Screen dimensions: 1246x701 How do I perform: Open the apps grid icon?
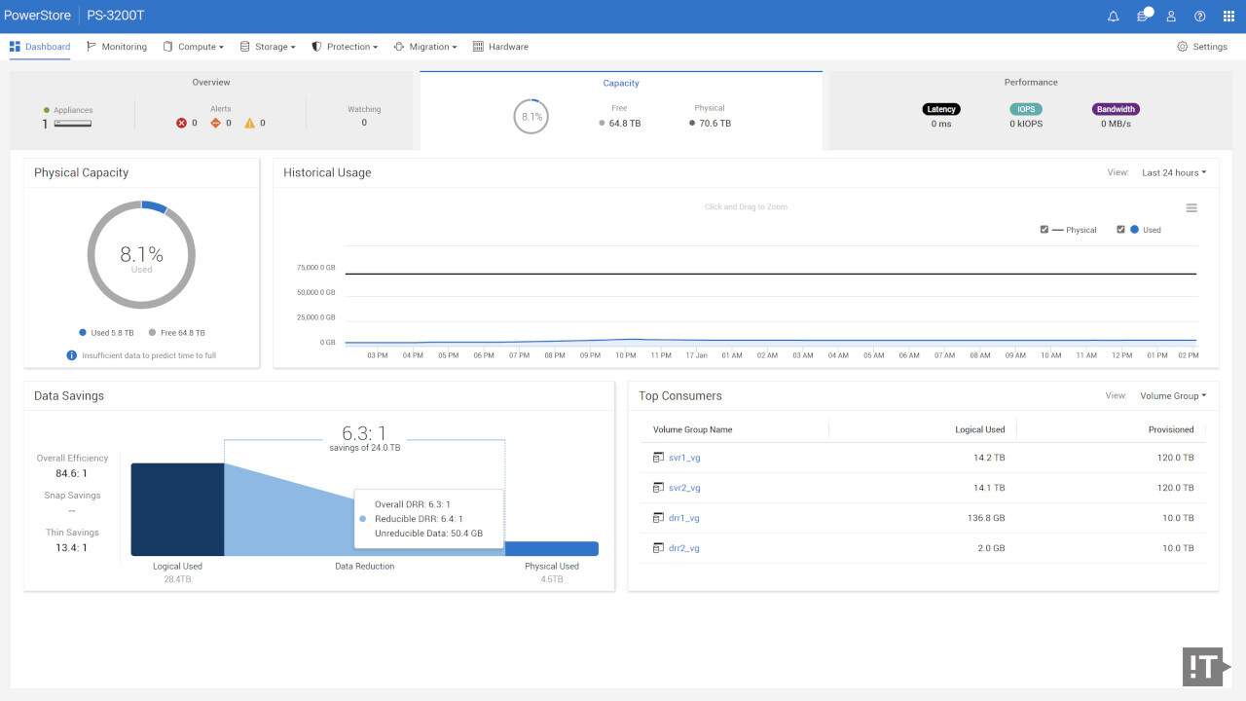pos(1228,17)
